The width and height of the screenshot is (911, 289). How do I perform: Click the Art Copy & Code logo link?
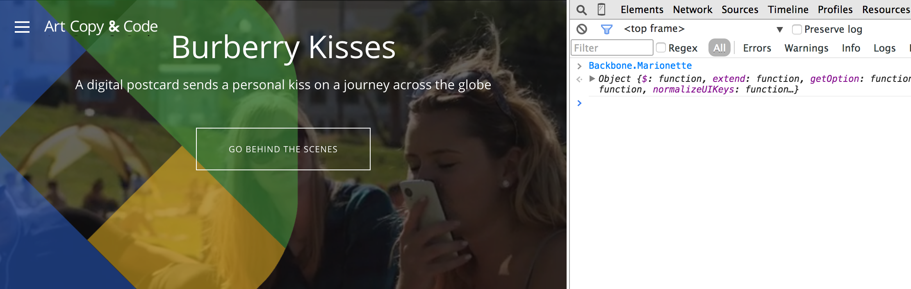pyautogui.click(x=101, y=27)
